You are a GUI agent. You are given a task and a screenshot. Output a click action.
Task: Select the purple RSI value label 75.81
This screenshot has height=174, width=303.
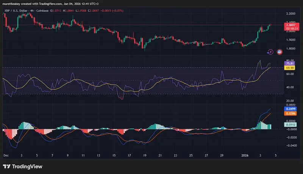tap(291, 64)
